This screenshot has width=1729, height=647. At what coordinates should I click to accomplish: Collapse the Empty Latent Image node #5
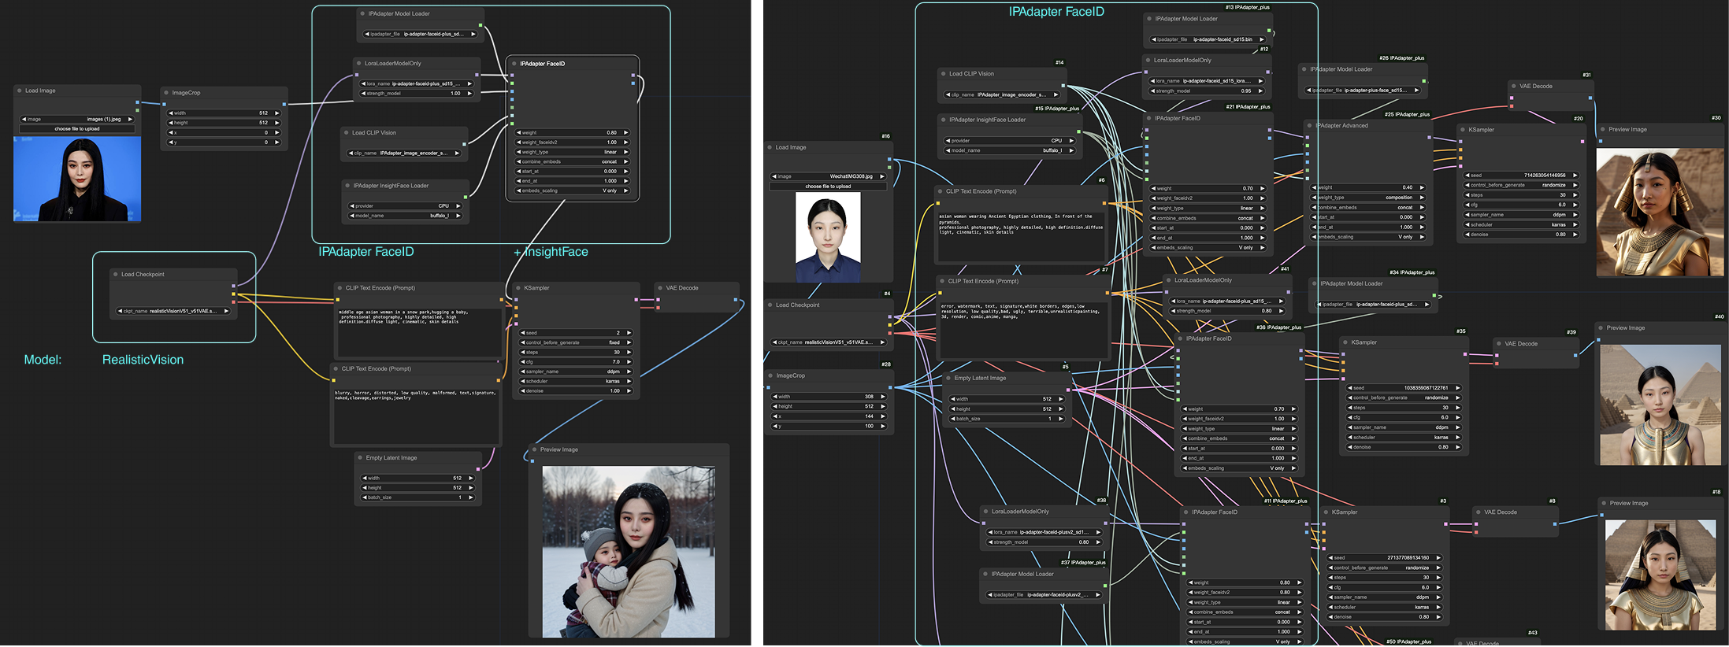[948, 378]
